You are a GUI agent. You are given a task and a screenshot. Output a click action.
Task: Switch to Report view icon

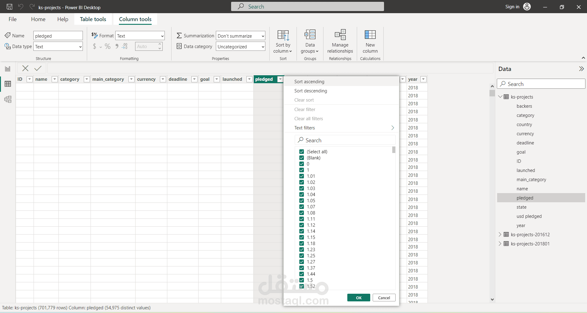click(x=8, y=69)
